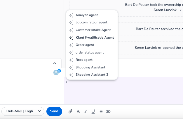Screen dimensions: 183x119
Task: Click the attach file paperclip icon
Action: tap(70, 111)
